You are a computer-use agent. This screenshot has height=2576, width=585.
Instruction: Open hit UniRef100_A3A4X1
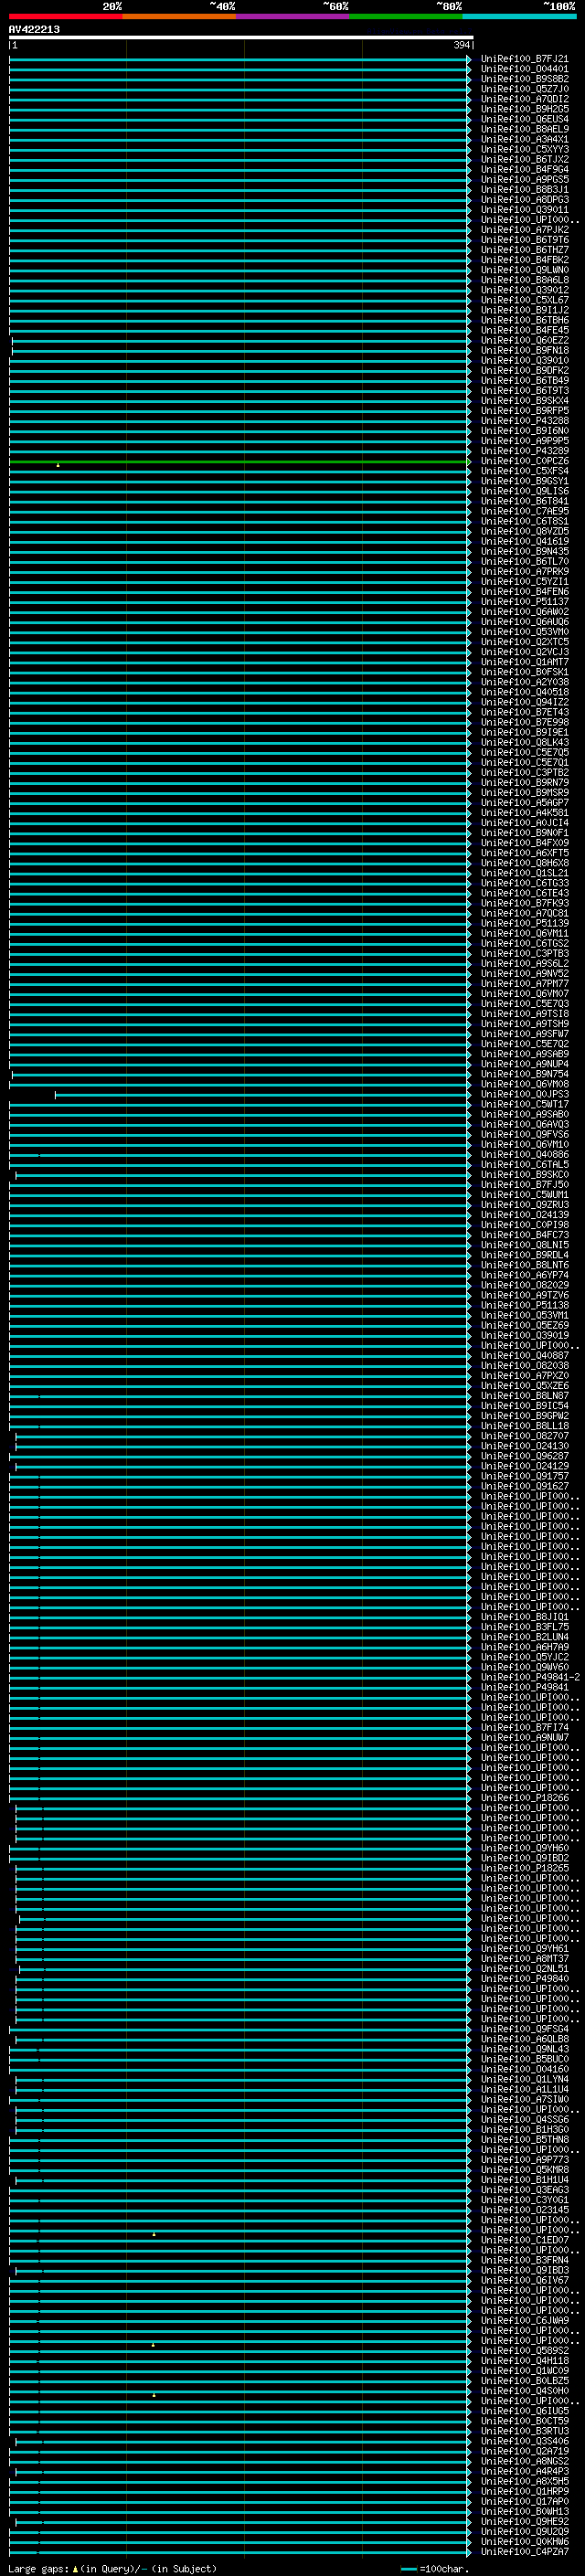[x=524, y=139]
